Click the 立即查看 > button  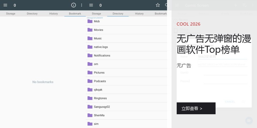click(196, 108)
